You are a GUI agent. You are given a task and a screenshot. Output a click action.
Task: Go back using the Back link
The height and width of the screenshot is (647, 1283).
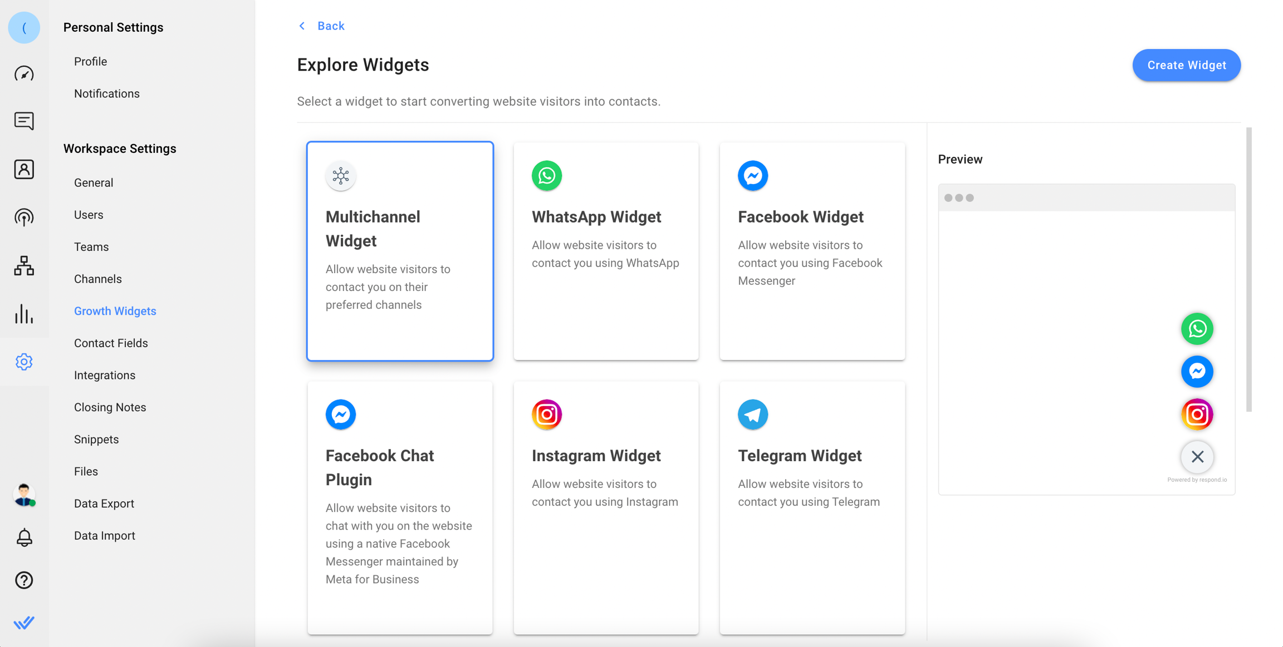click(331, 26)
